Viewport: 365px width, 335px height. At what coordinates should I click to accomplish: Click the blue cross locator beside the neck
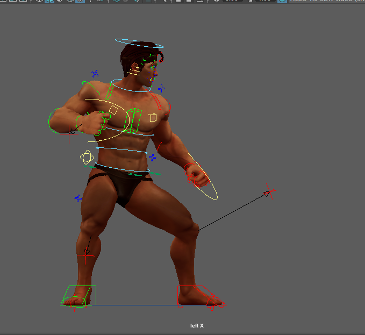(x=161, y=89)
